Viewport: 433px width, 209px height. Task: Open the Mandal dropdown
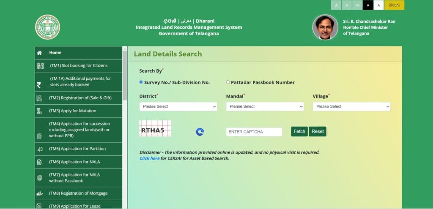[265, 107]
